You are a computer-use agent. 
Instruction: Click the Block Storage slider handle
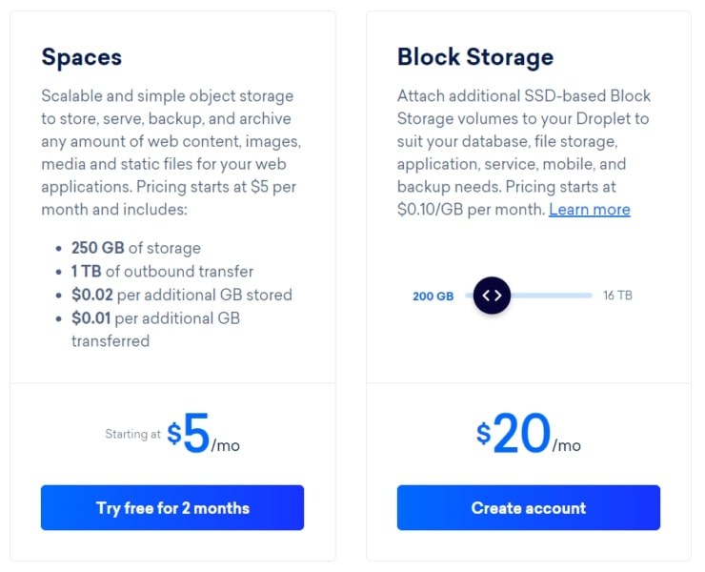pyautogui.click(x=492, y=296)
